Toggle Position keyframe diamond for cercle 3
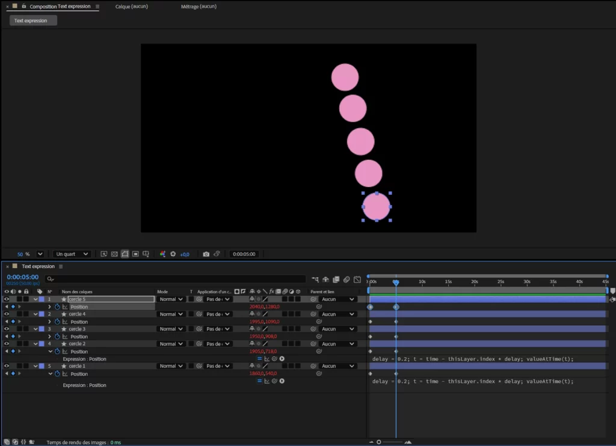Image resolution: width=616 pixels, height=446 pixels. [13, 337]
